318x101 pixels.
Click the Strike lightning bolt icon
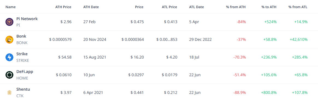(x=9, y=57)
